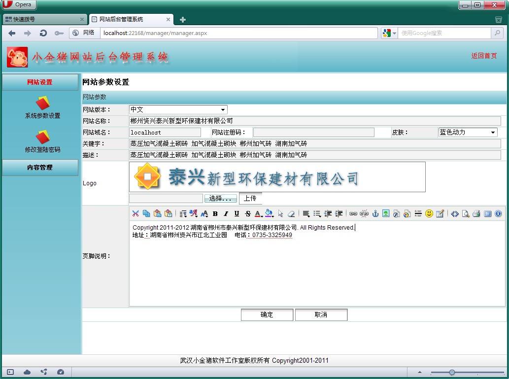Click the insert Flash file icon
Viewport: 509px width, 379px height.
[396, 213]
